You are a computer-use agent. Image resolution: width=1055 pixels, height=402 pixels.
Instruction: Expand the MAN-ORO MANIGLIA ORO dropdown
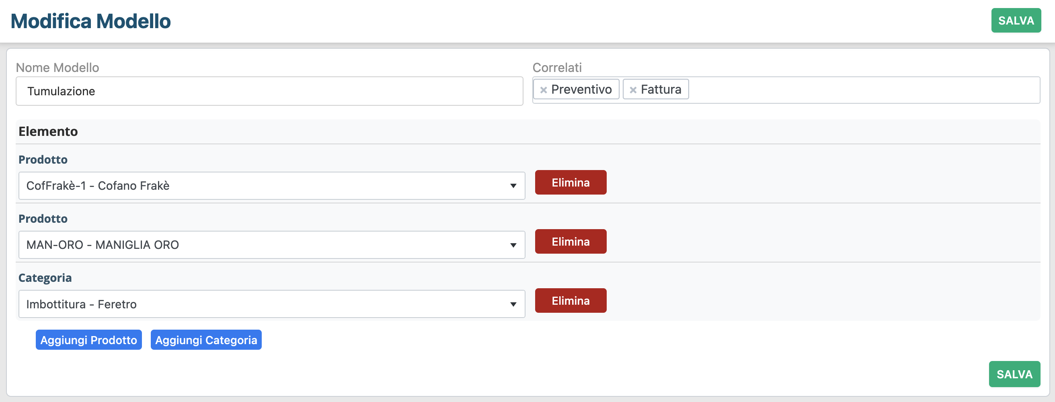tap(271, 245)
